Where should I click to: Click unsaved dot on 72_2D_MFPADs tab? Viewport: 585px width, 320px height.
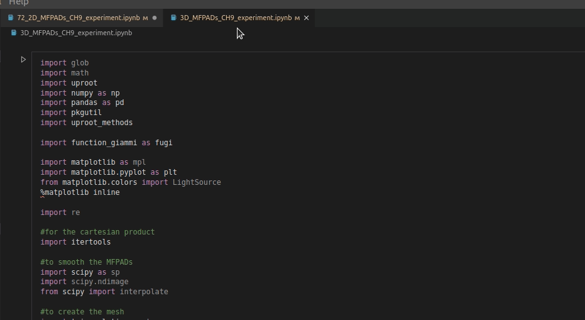pyautogui.click(x=155, y=18)
